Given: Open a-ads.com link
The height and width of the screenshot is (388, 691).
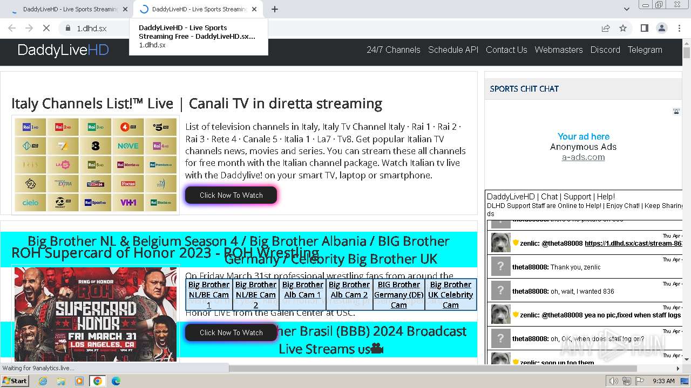Looking at the screenshot, I should pyautogui.click(x=583, y=157).
